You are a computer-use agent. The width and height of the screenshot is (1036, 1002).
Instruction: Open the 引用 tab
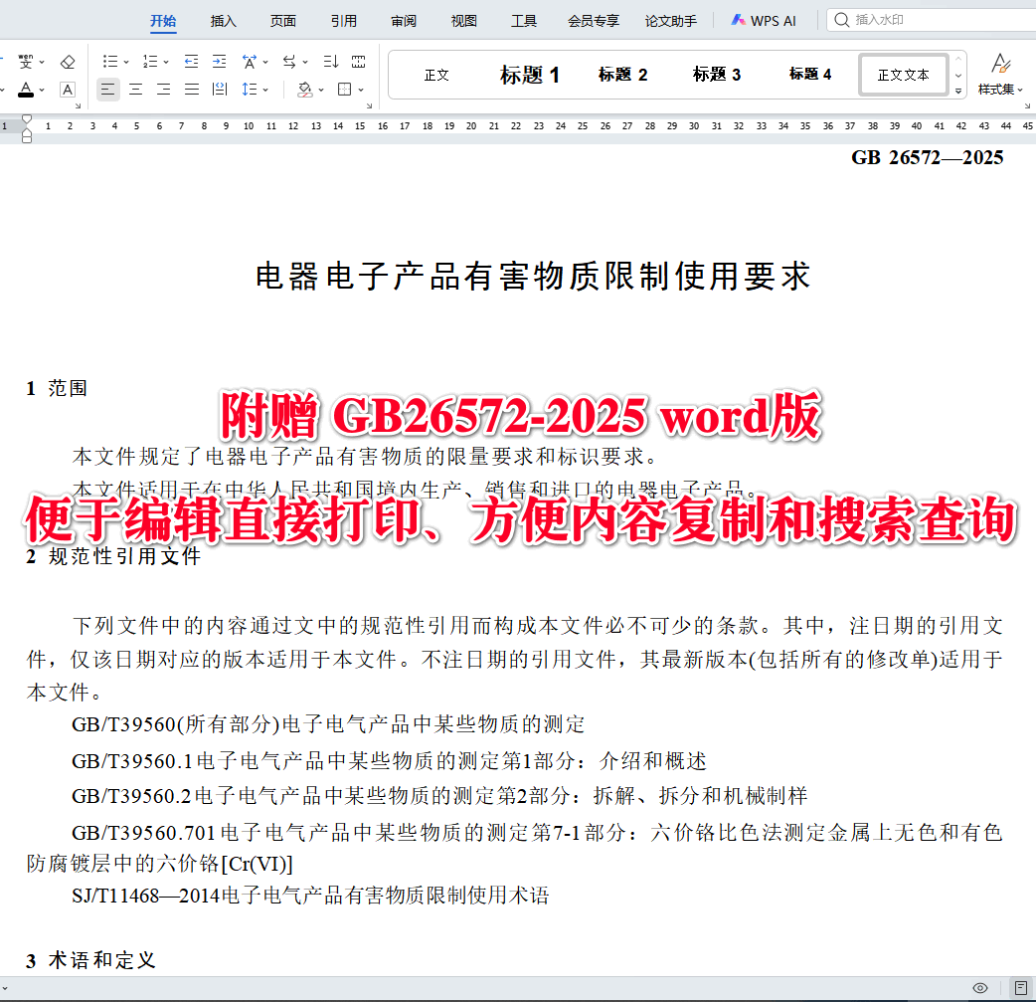344,21
